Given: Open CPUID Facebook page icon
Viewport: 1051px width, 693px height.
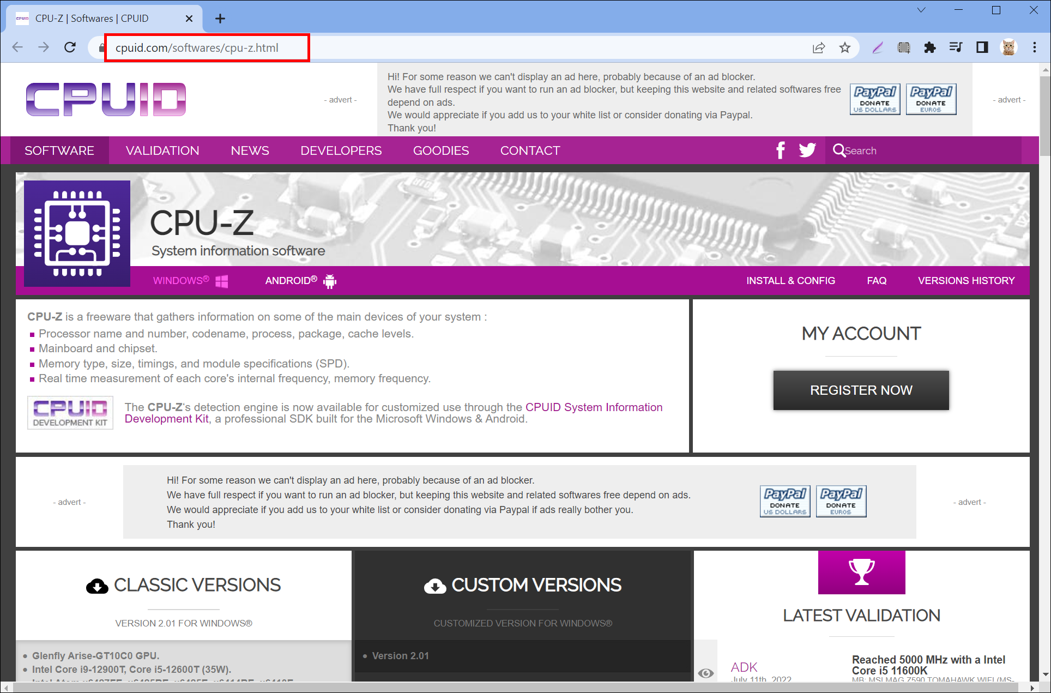Looking at the screenshot, I should pos(781,150).
